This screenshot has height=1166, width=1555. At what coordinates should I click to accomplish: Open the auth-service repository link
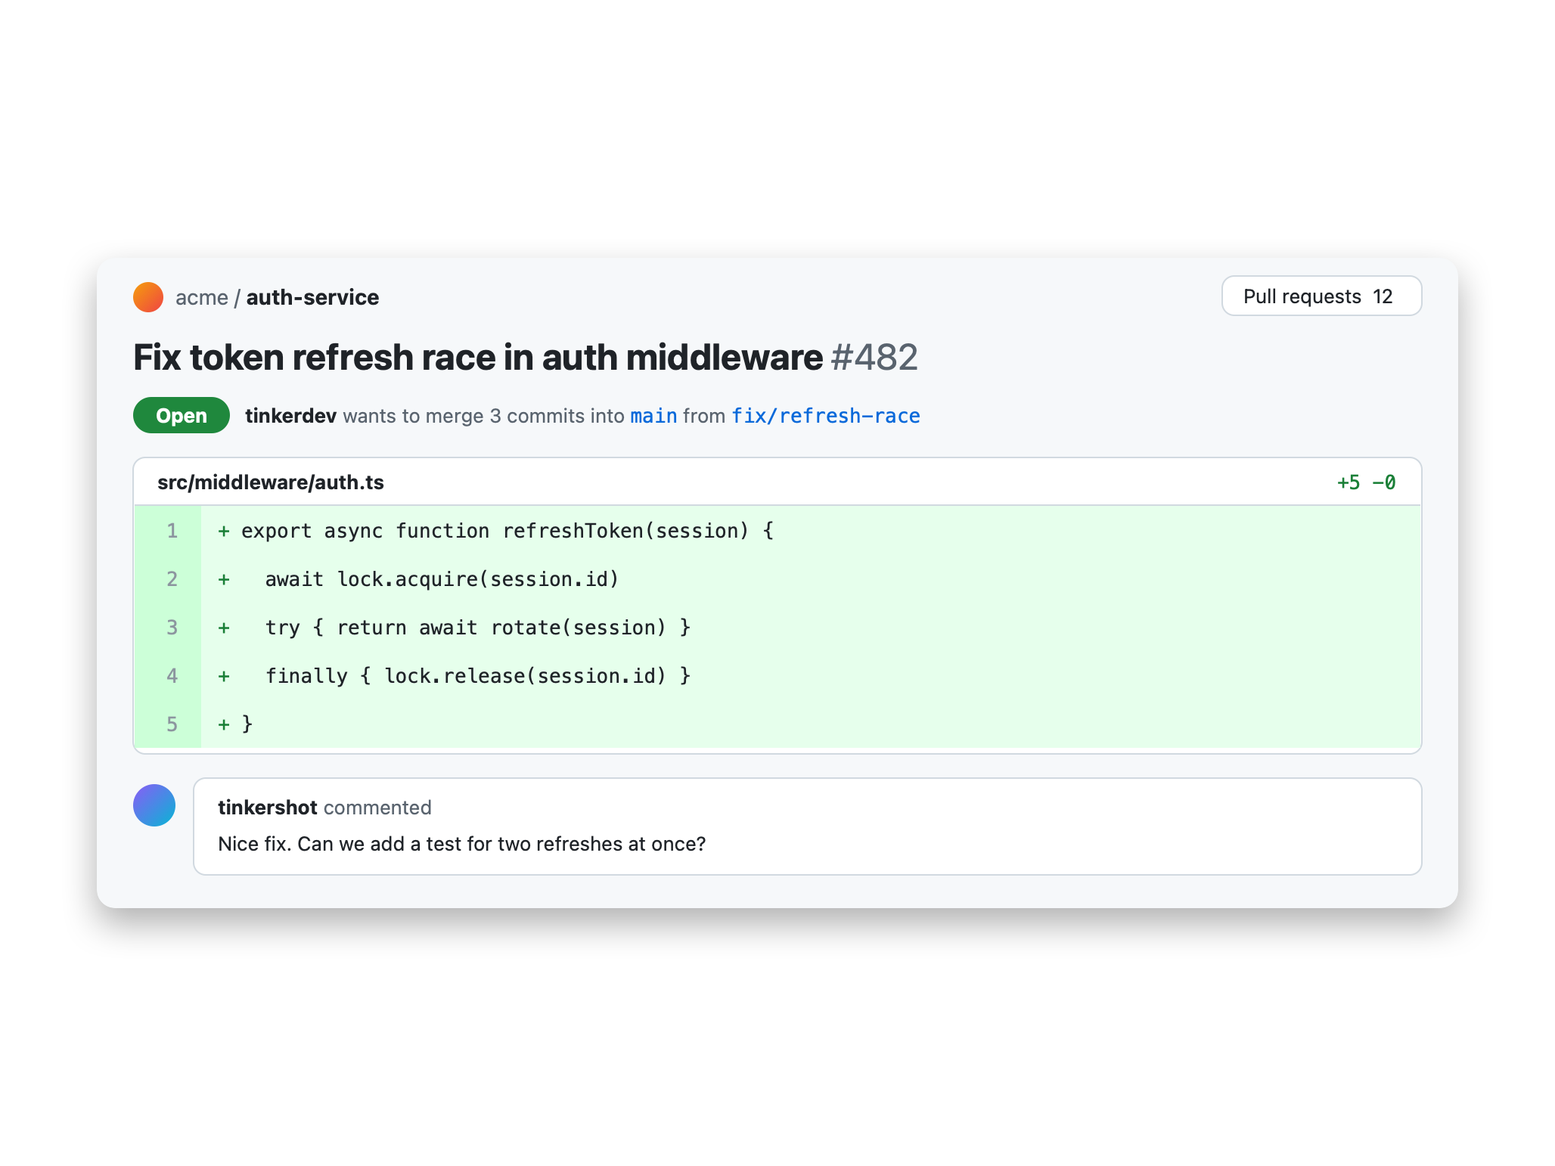[x=312, y=297]
